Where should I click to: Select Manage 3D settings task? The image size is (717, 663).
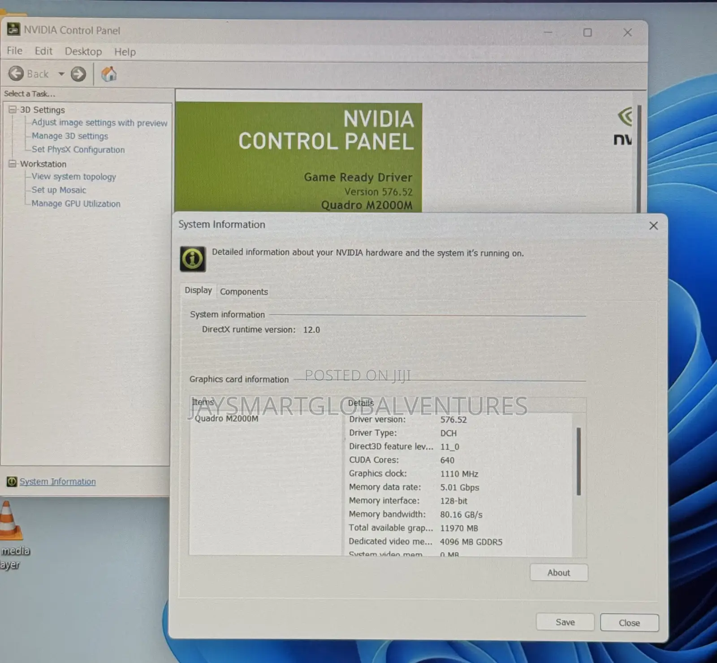pyautogui.click(x=70, y=136)
